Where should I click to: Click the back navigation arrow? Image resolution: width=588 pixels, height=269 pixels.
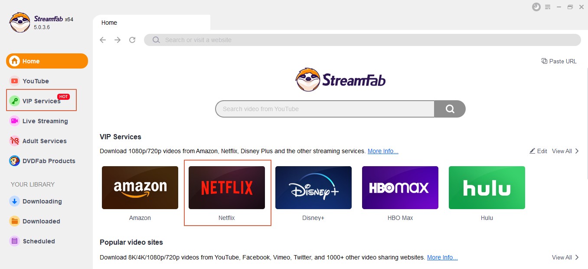click(102, 39)
